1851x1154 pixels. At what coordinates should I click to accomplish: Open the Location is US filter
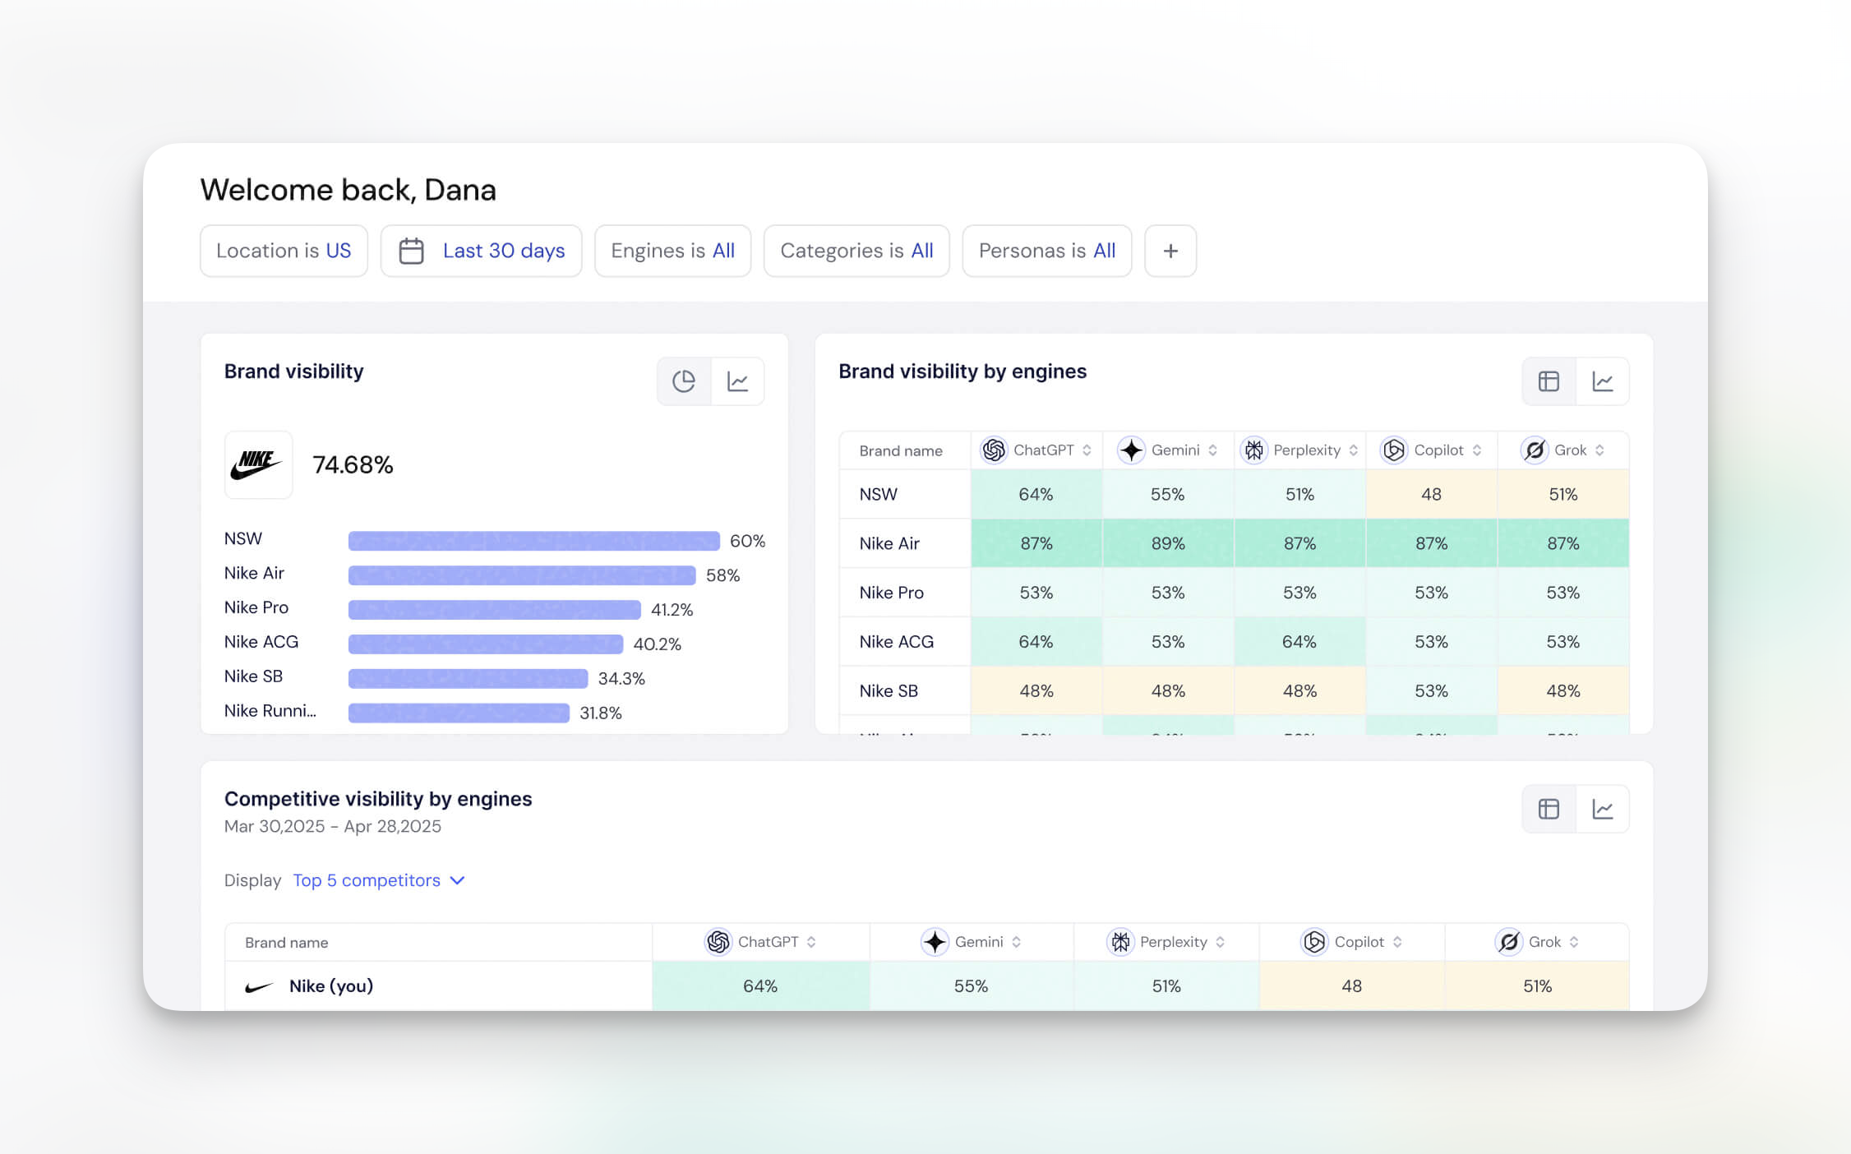pos(284,251)
